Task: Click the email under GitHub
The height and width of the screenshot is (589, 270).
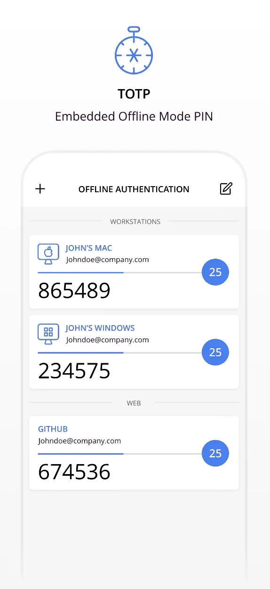Action: coord(79,441)
